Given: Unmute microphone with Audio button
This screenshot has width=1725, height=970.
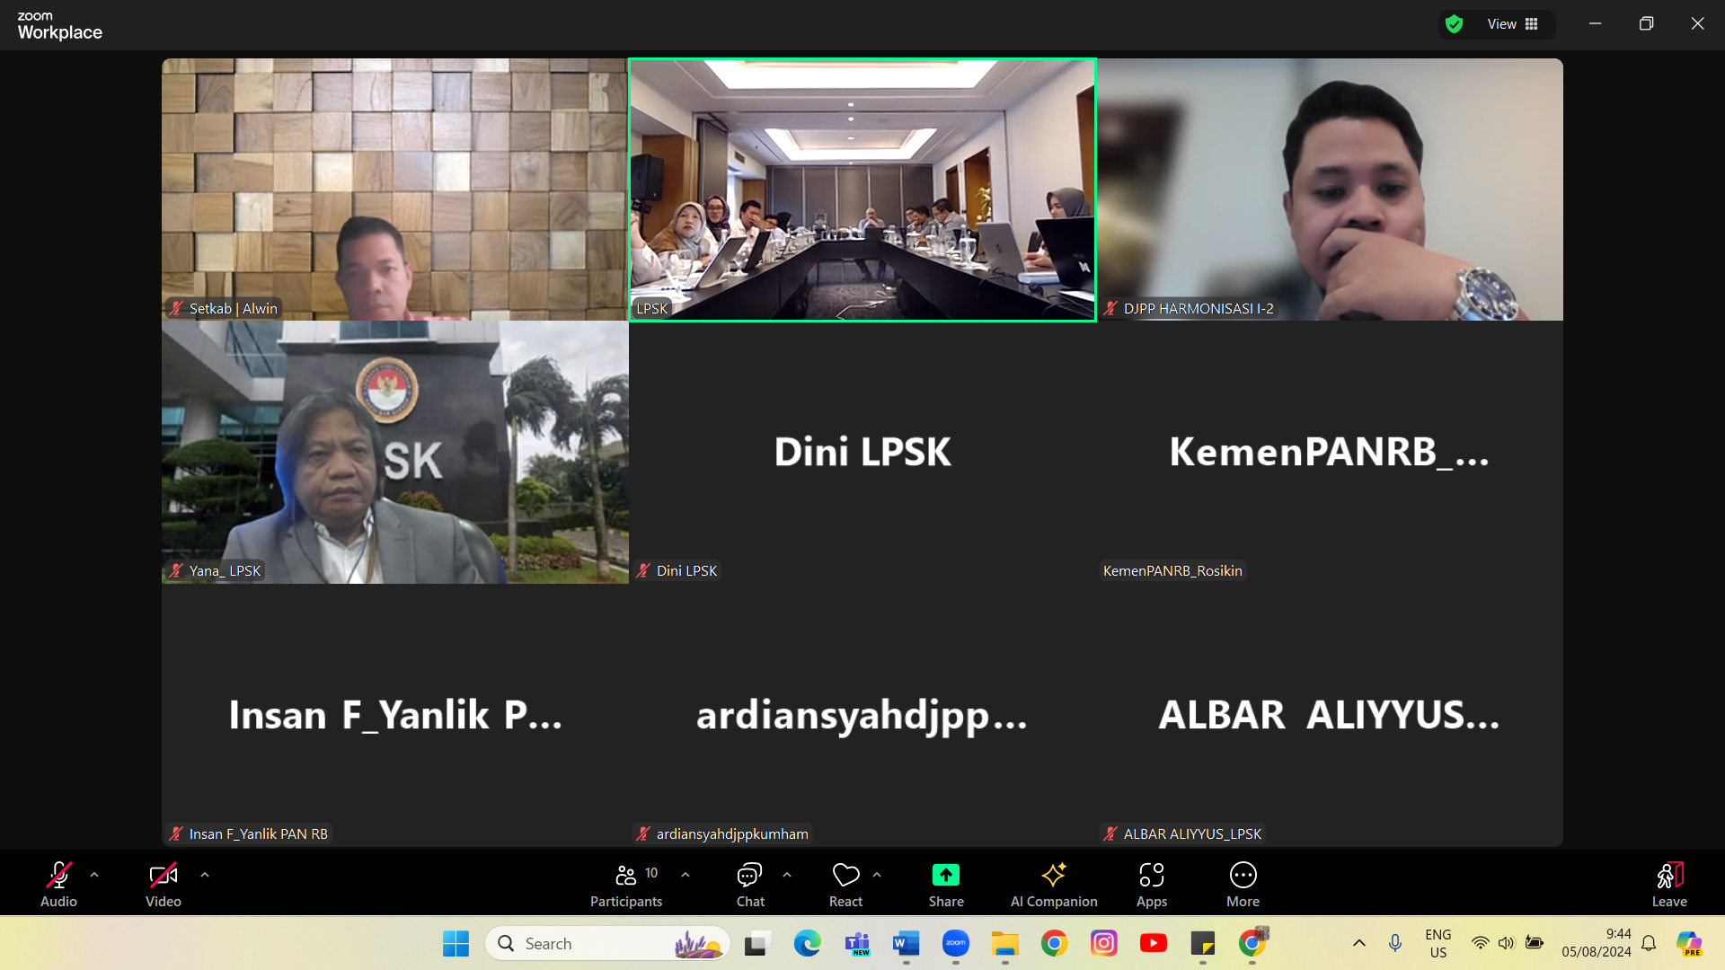Looking at the screenshot, I should (58, 884).
